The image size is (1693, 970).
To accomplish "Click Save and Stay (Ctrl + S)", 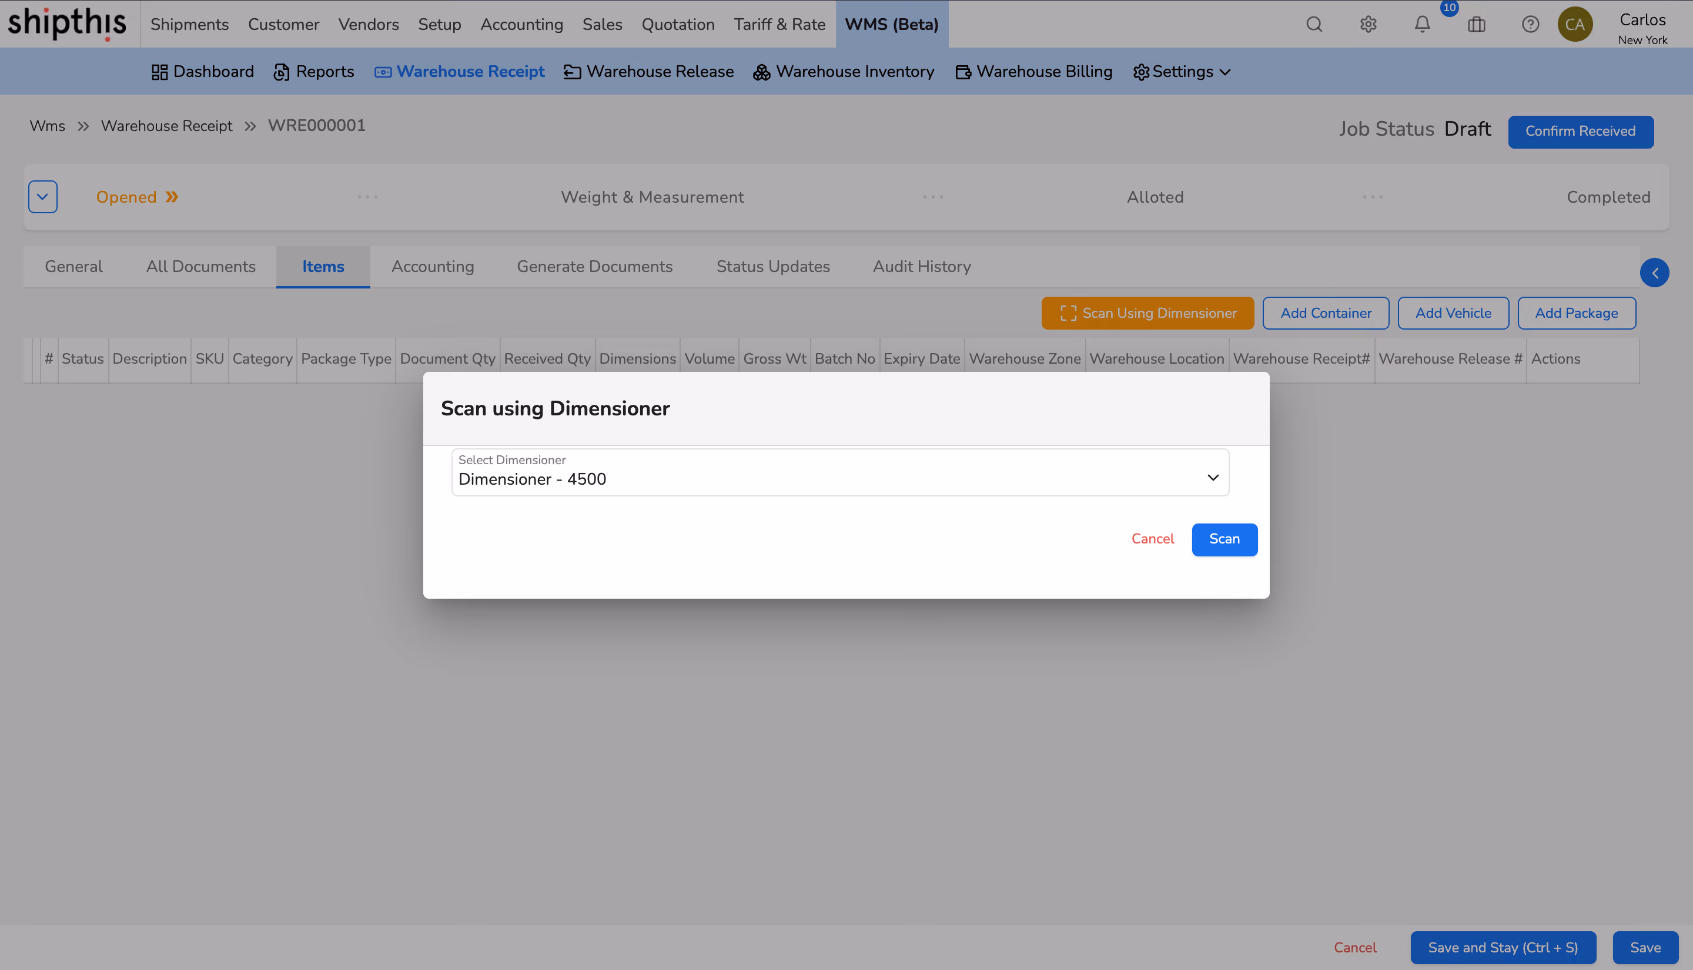I will 1503,947.
